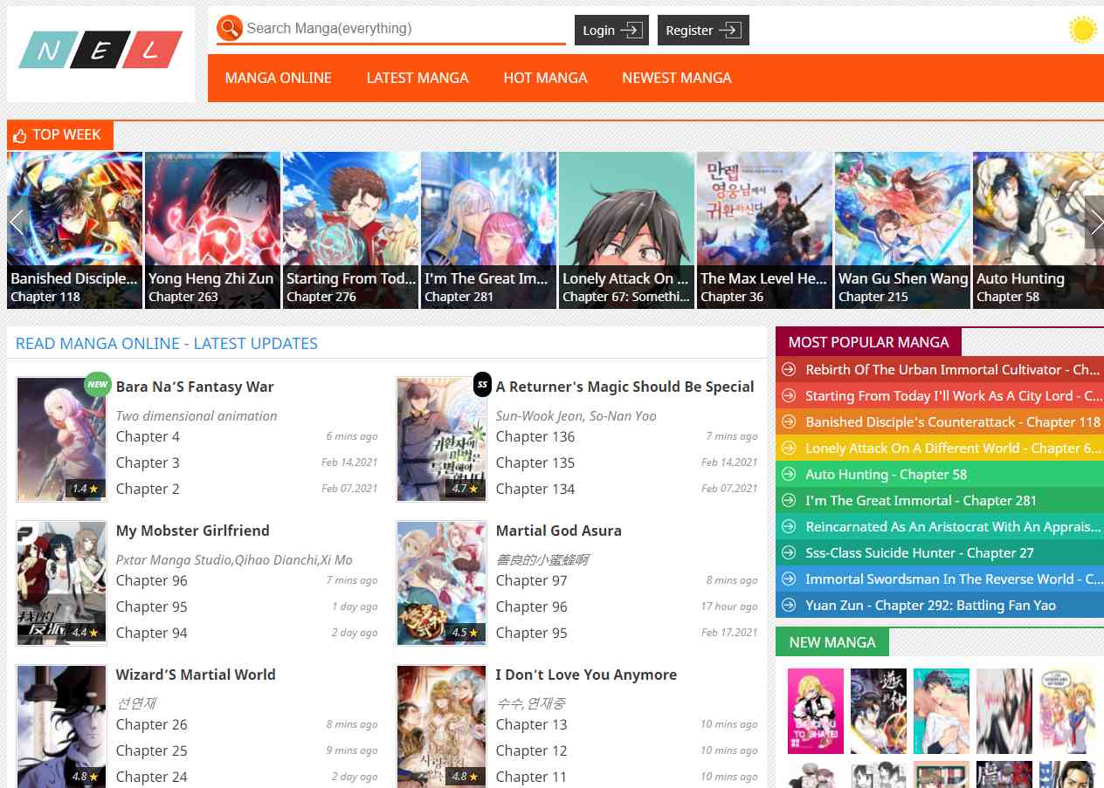
Task: Click the 4.5 star rating on Martial God Asura
Action: pyautogui.click(x=466, y=633)
